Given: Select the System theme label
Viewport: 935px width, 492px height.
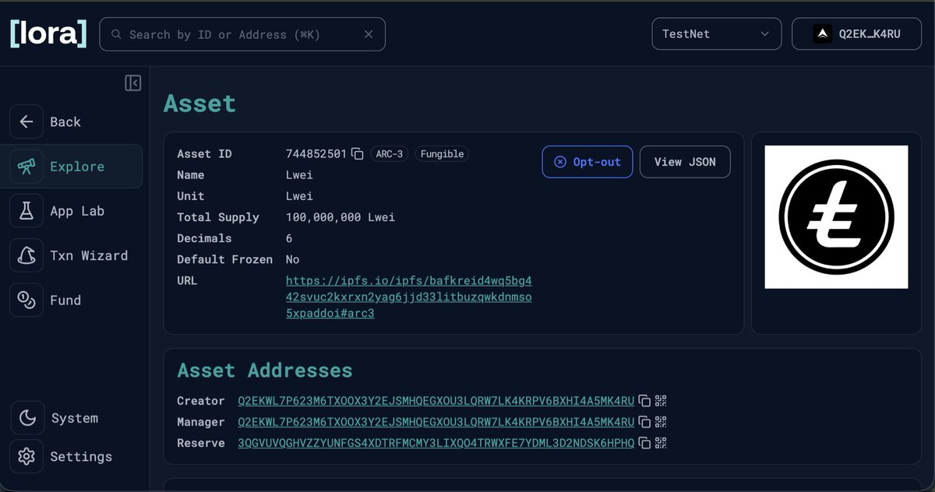Looking at the screenshot, I should (75, 418).
